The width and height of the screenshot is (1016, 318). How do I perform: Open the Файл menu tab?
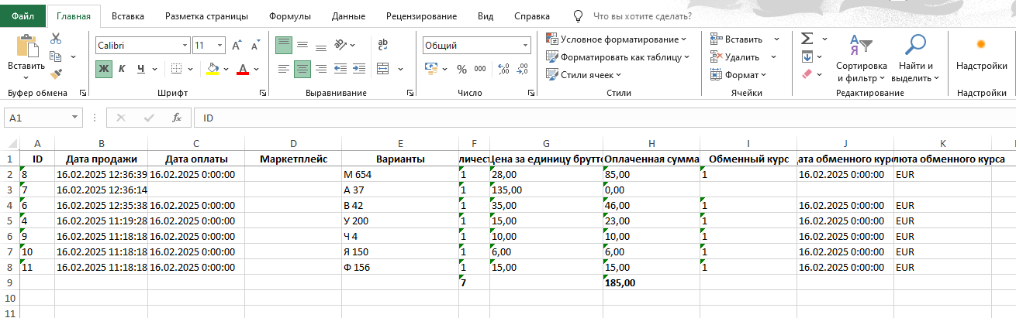click(x=22, y=15)
